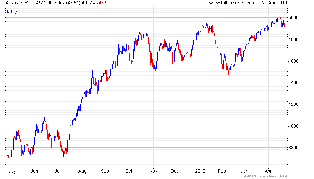Select the Oct month axis label
Viewport: 314px width, 179px height.
tap(129, 171)
